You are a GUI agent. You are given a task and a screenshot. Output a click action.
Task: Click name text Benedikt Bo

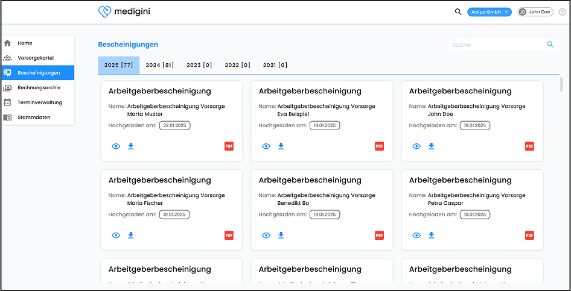coord(293,203)
